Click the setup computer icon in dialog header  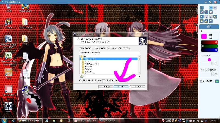(142, 41)
